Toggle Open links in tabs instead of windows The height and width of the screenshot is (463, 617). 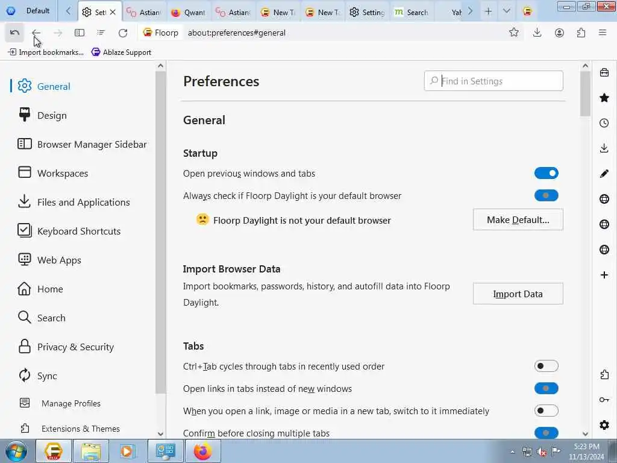pos(546,389)
